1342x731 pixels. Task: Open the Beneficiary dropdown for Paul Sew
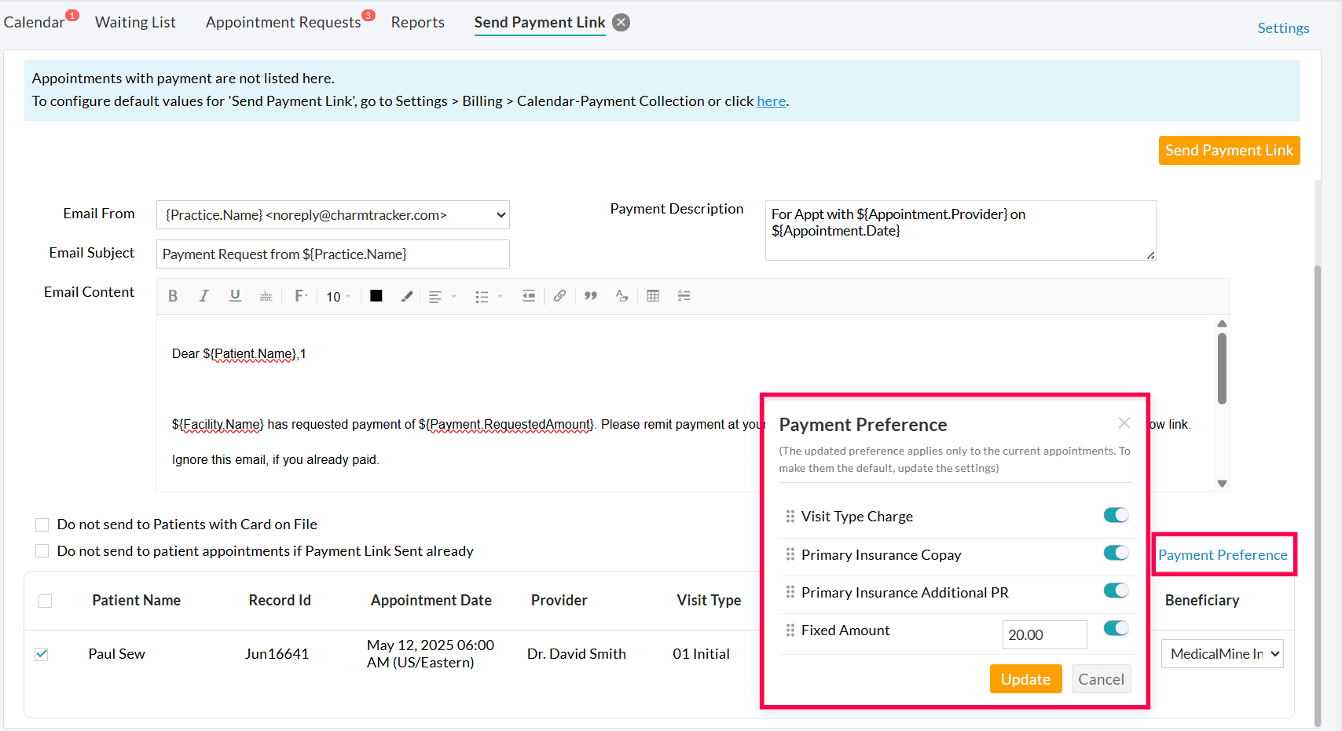click(x=1222, y=653)
